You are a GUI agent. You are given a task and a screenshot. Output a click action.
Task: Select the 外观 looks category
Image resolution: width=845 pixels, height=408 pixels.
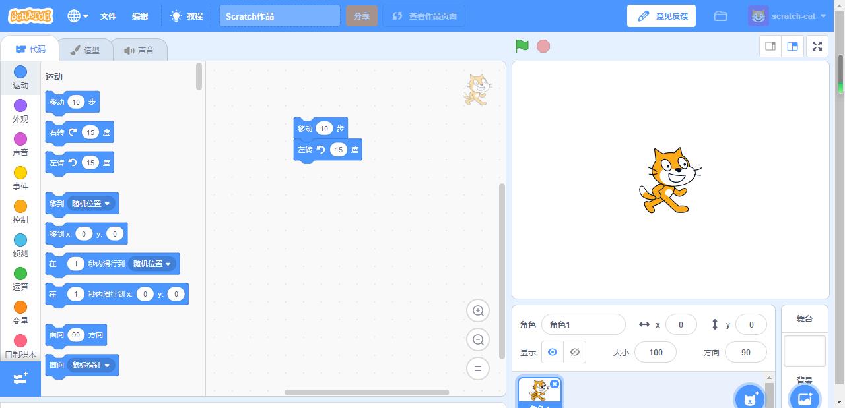pyautogui.click(x=20, y=111)
